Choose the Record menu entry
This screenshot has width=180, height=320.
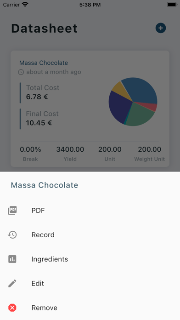[x=90, y=234]
